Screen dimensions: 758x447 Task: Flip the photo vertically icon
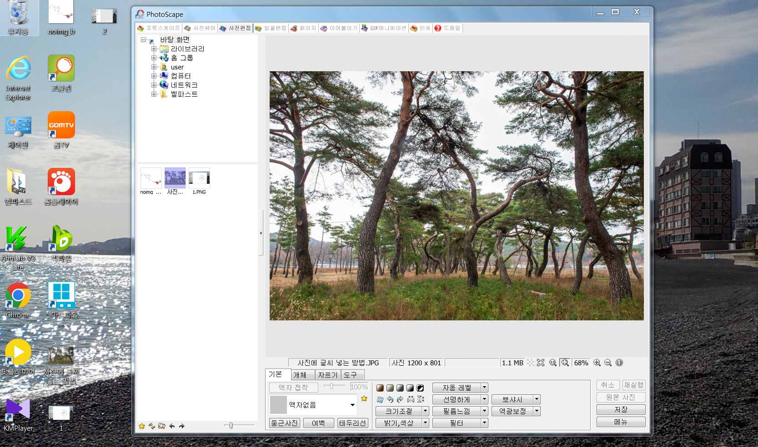(421, 399)
